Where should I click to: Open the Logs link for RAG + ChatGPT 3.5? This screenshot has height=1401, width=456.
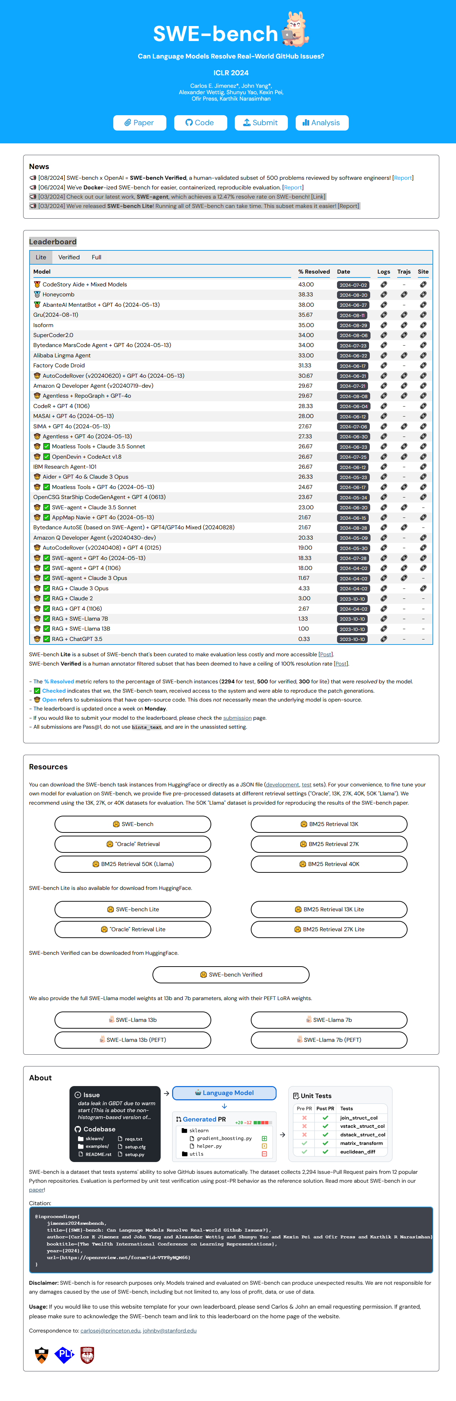(384, 639)
